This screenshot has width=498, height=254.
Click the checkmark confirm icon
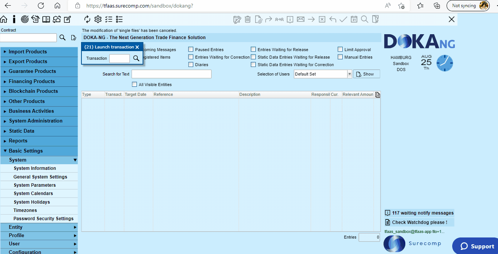(x=343, y=19)
